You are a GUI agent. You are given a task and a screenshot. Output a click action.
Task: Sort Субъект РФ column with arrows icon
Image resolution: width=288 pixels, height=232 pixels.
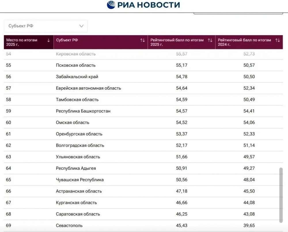143,40
